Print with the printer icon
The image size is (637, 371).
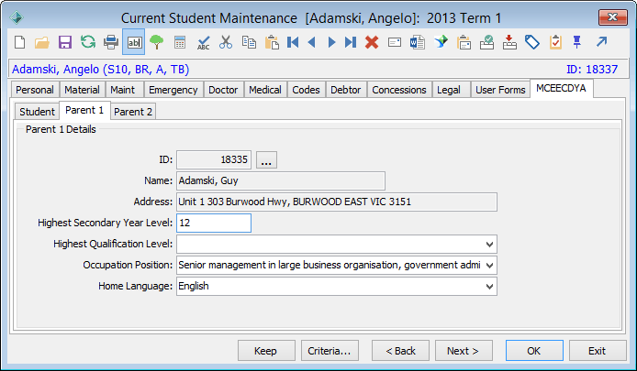[111, 42]
